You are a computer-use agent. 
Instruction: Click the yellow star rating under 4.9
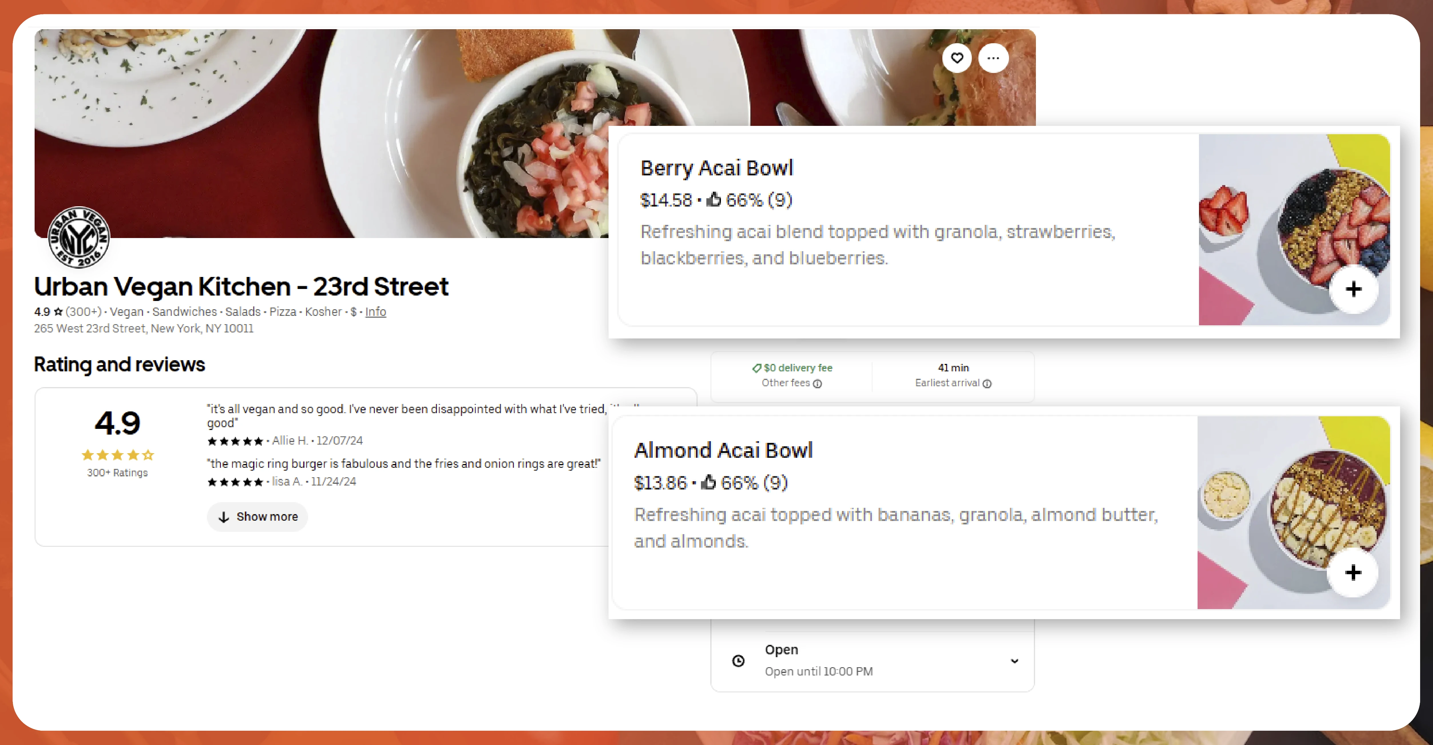(117, 455)
